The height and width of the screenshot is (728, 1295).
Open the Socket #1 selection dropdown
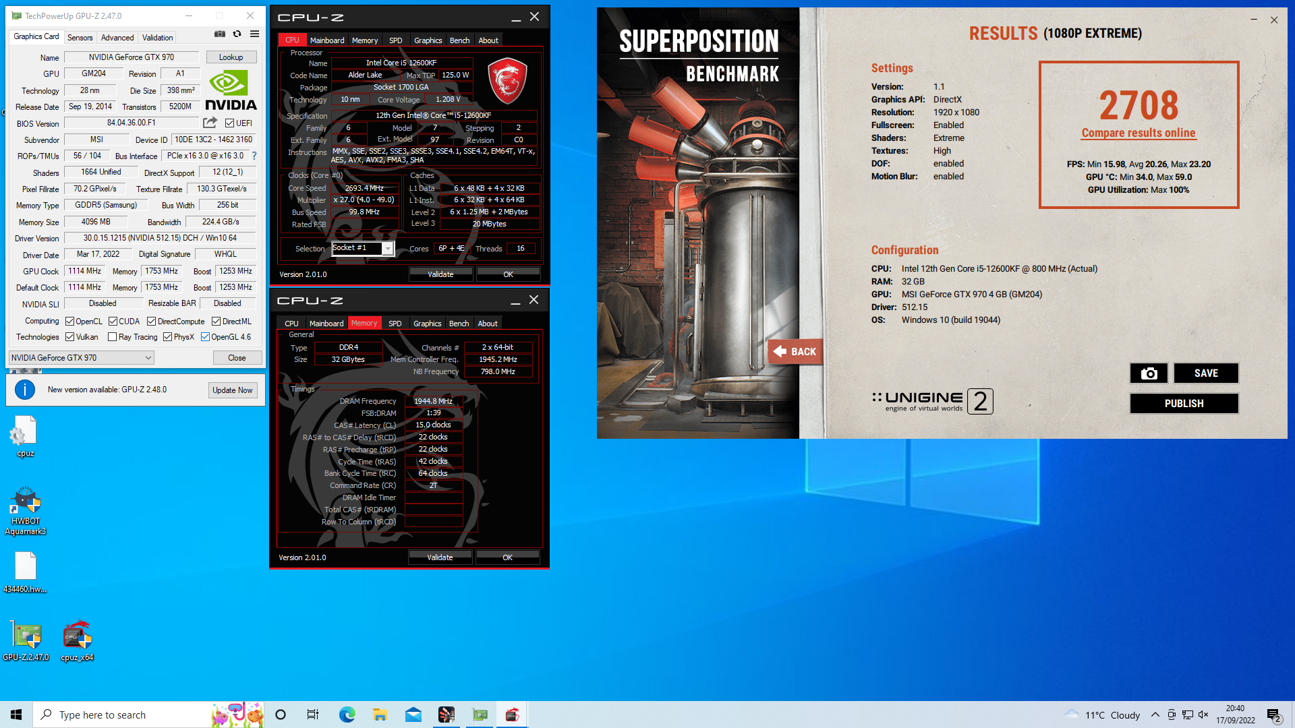tap(363, 249)
